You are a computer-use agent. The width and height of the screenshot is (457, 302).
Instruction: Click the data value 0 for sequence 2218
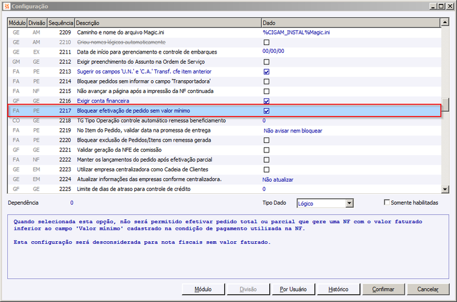[264, 121]
